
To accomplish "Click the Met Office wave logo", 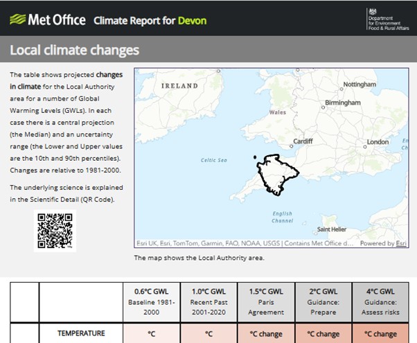I will point(17,19).
